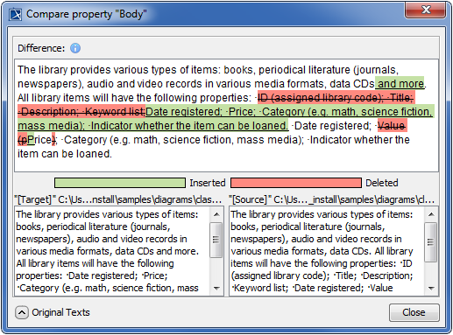This screenshot has width=453, height=335.
Task: Click the 'Deleted' legend label
Action: [382, 183]
